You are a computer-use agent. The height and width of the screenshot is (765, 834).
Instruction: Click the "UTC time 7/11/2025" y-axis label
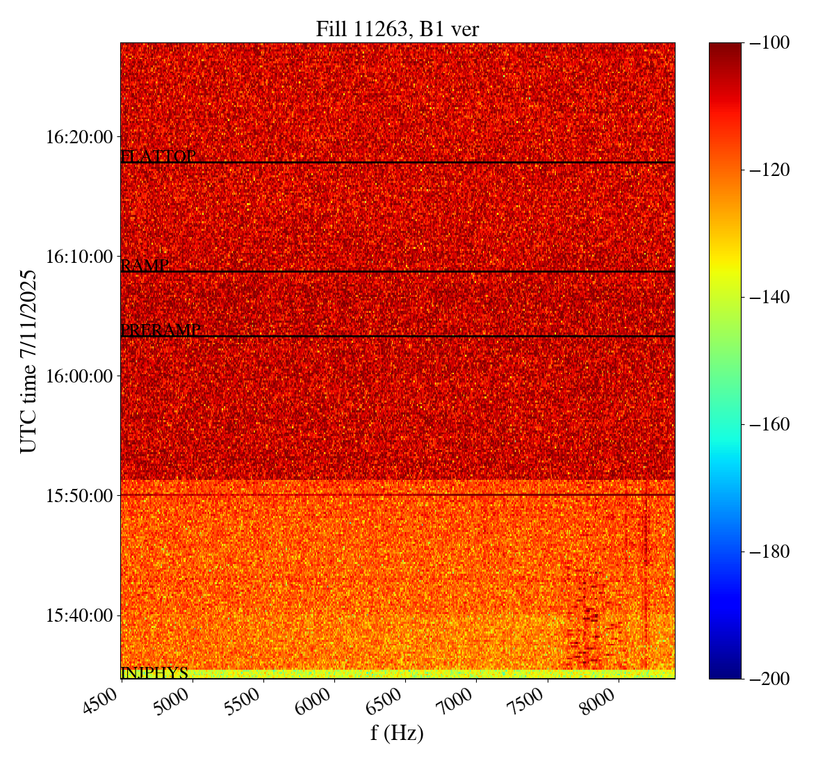pyautogui.click(x=28, y=361)
